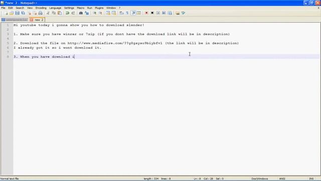Open the user-defined language dialog icon

pyautogui.click(x=139, y=13)
